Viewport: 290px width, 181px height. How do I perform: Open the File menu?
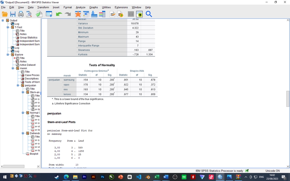coord(3,7)
